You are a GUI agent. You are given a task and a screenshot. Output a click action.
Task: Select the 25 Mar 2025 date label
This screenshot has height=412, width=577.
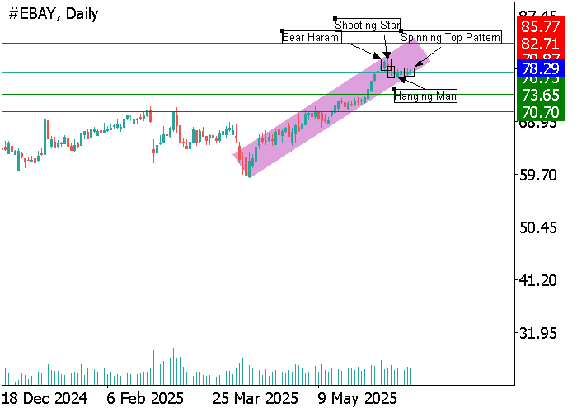click(x=256, y=398)
